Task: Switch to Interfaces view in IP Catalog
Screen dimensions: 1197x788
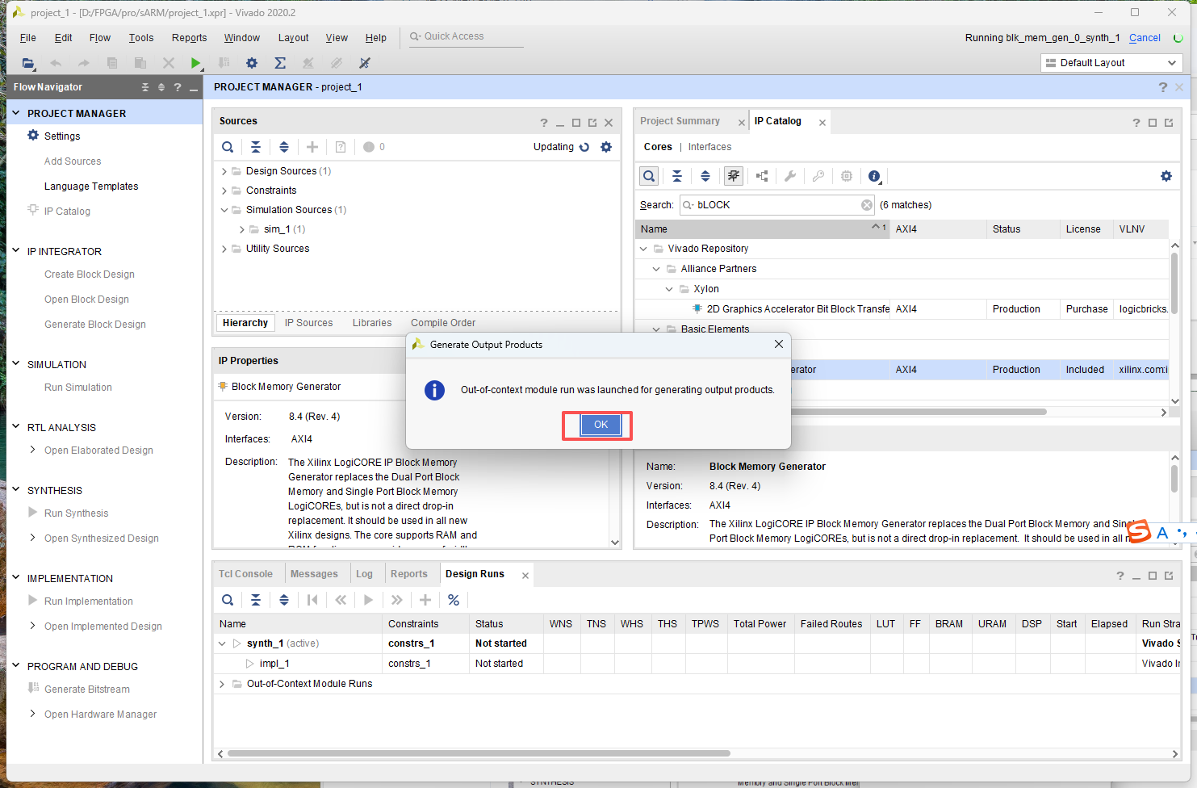Action: point(709,147)
